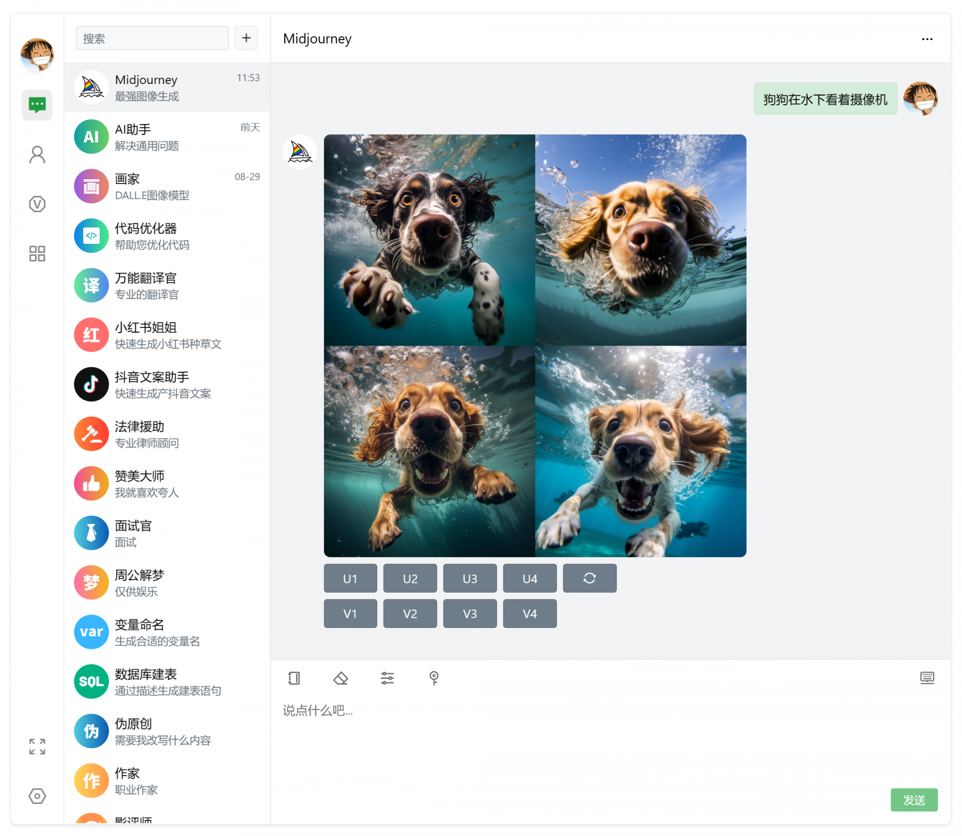The height and width of the screenshot is (836, 962).
Task: Click the 抖音文案助手 TikTok avatar icon
Action: (x=91, y=385)
